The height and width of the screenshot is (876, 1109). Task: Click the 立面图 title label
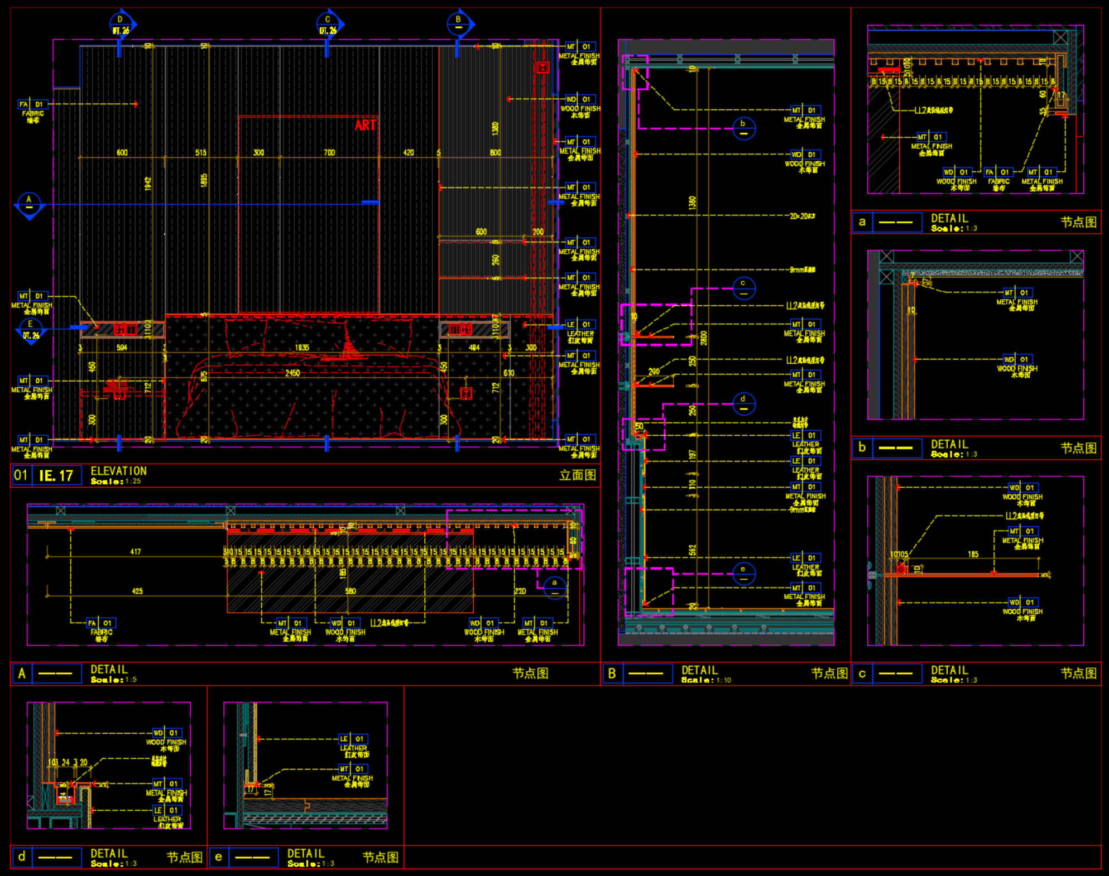tap(578, 475)
